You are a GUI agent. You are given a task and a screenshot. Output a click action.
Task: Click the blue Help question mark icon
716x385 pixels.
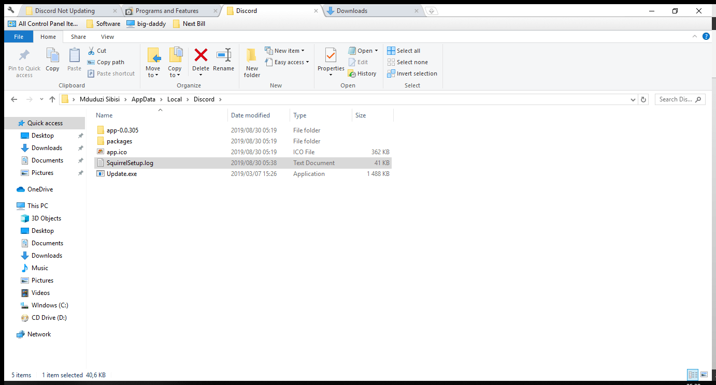click(x=706, y=36)
